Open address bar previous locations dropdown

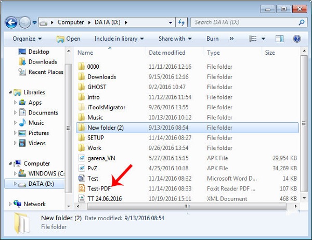pos(171,22)
